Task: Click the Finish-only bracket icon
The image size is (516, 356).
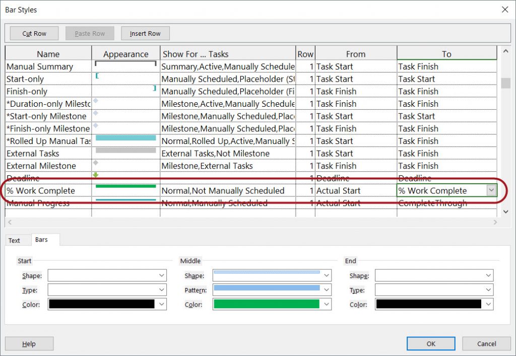Action: coord(155,88)
